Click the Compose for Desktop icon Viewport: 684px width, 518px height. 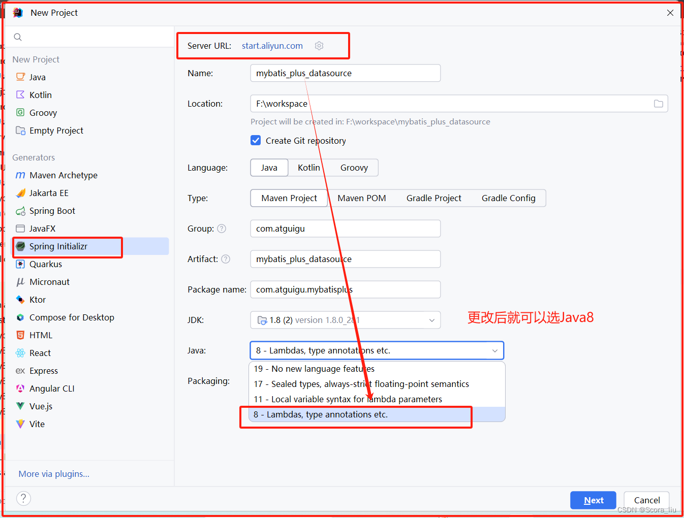tap(20, 317)
